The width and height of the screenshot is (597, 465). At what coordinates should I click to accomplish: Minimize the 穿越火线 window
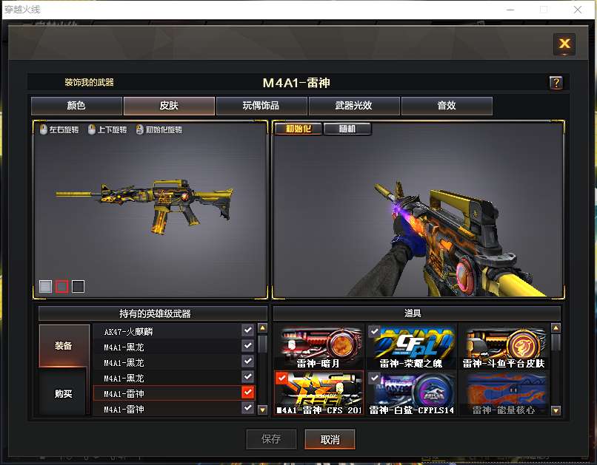(x=510, y=10)
